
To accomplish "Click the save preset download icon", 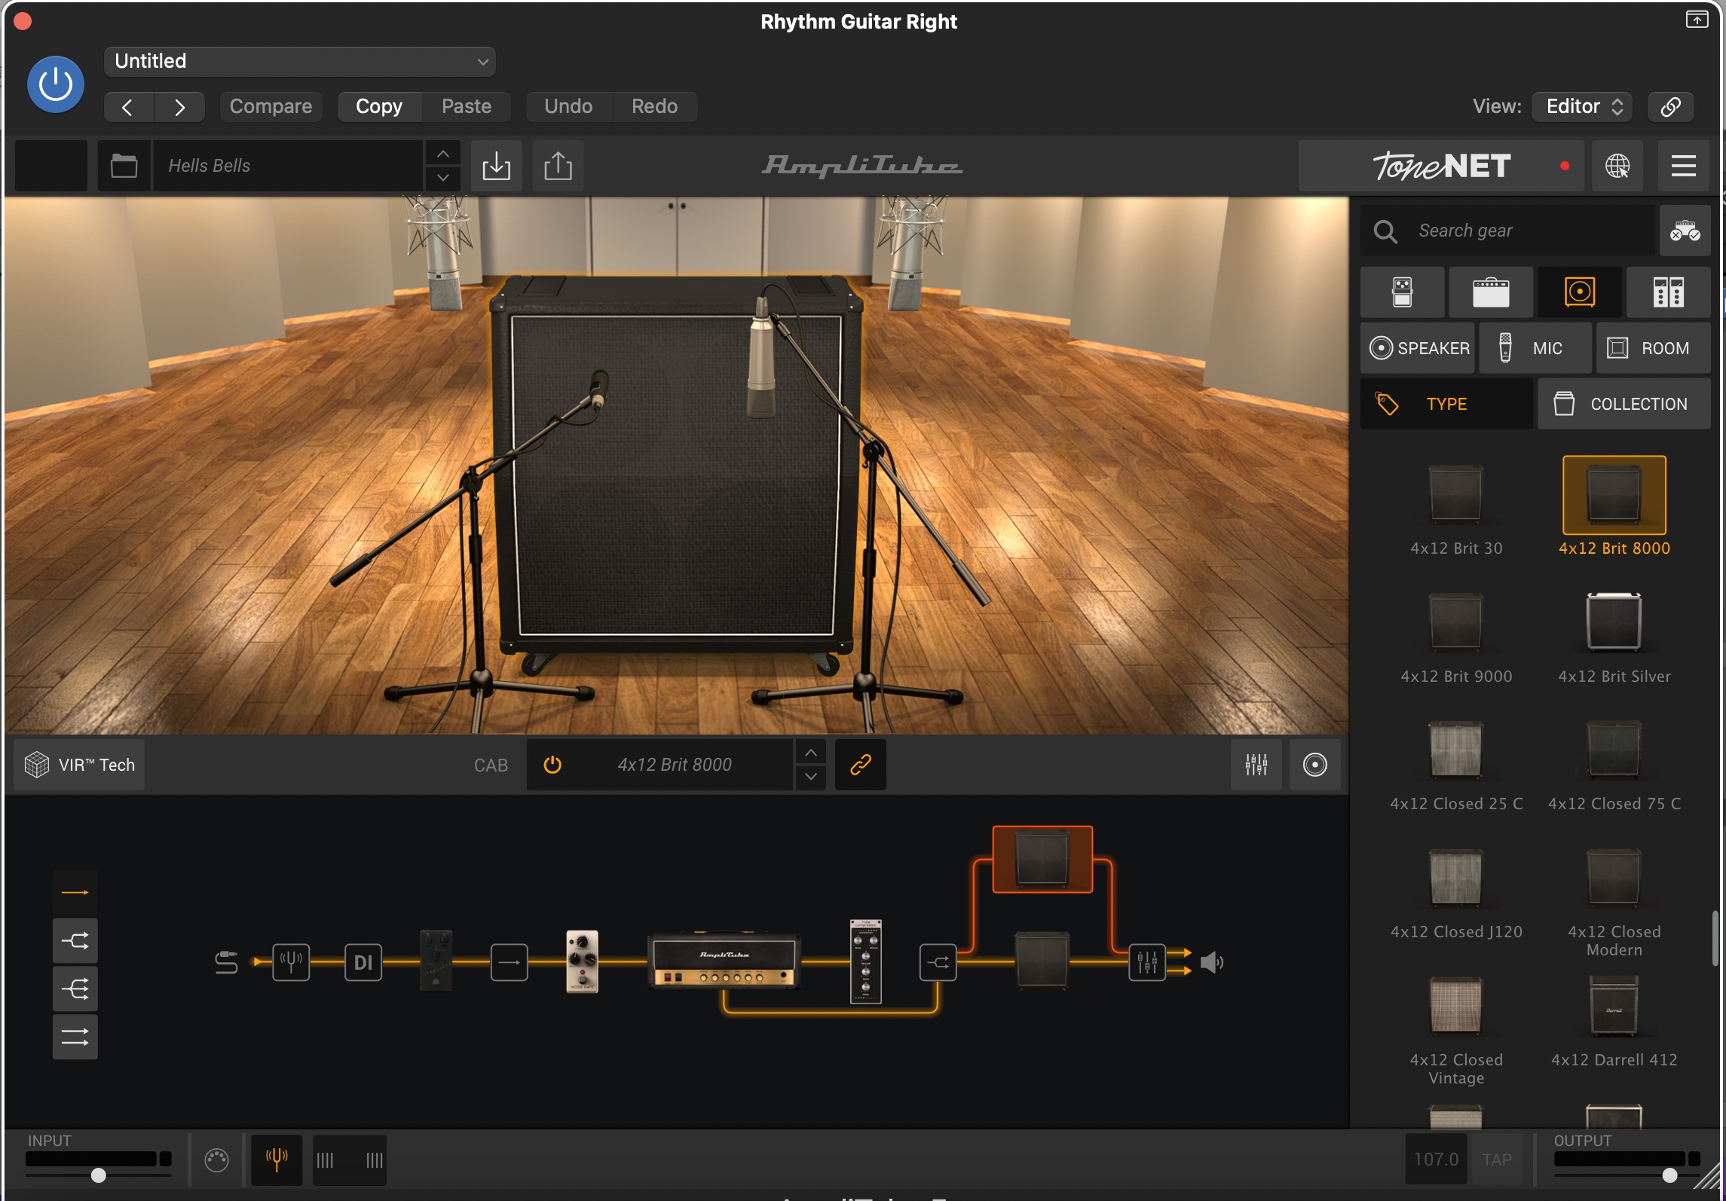I will coord(496,166).
